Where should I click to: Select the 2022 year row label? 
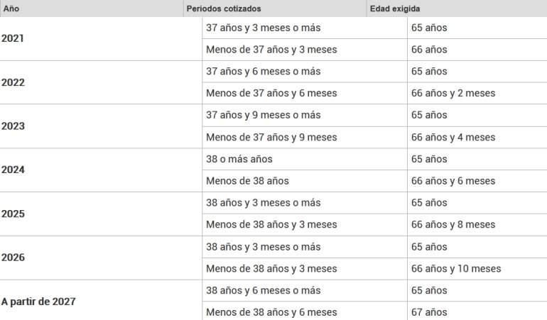13,82
